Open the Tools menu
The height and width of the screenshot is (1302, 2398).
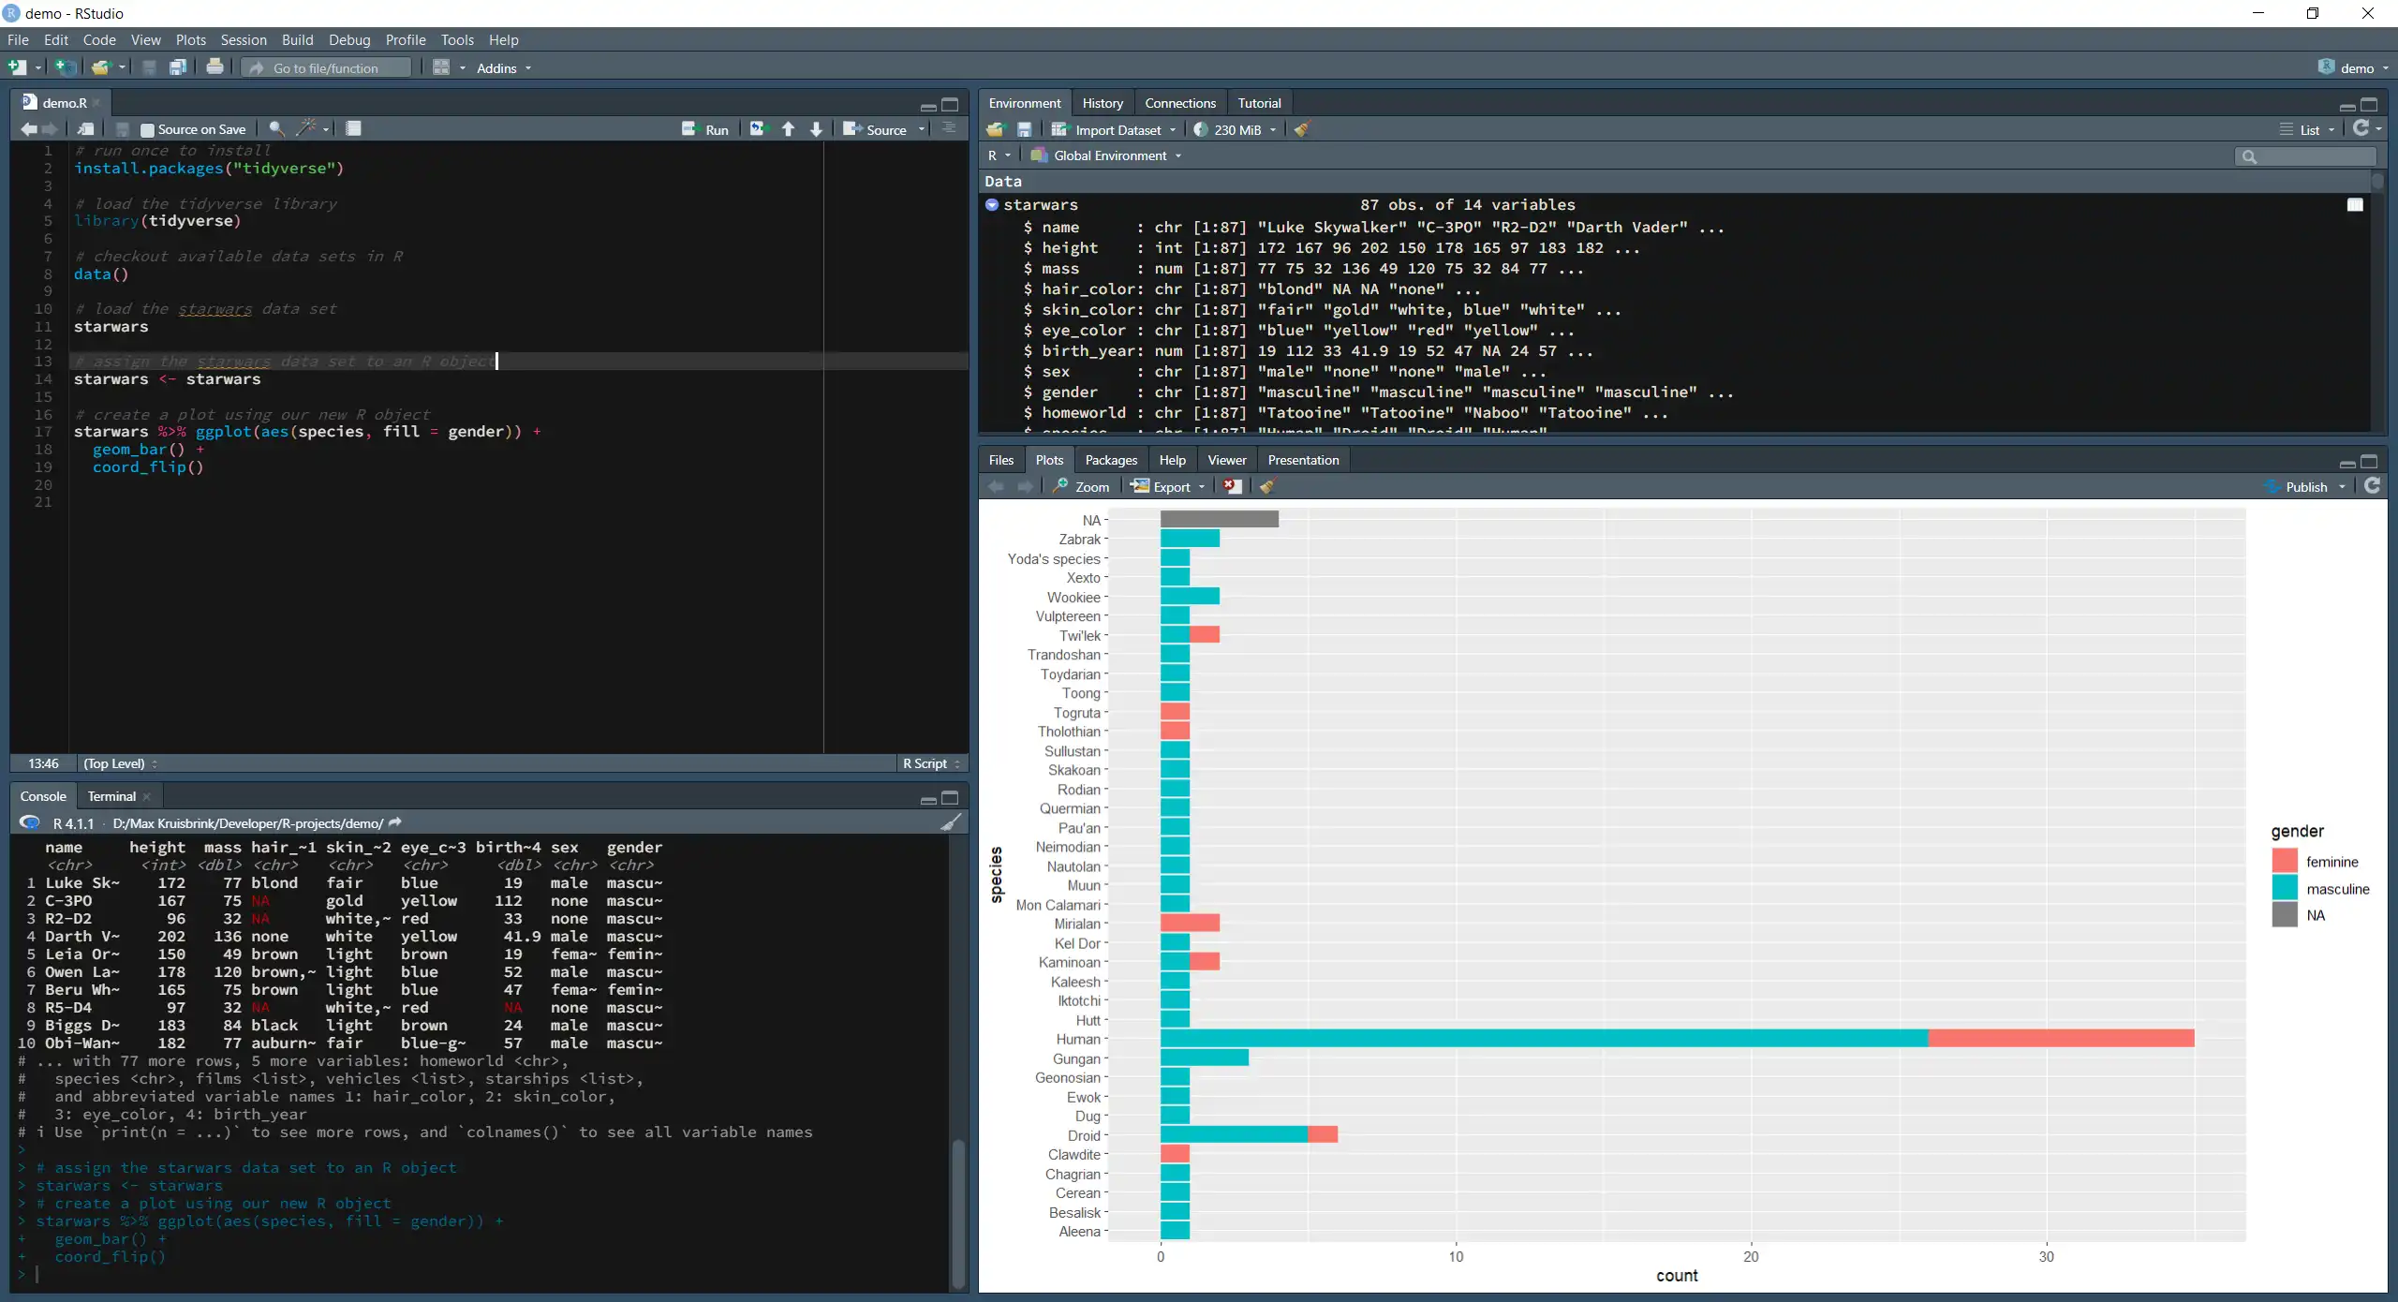coord(457,39)
